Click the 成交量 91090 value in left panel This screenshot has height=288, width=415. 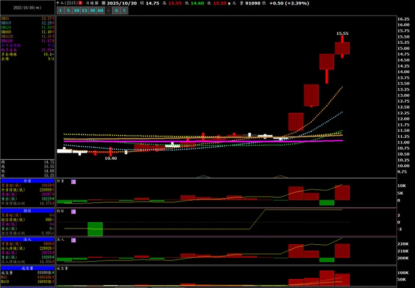tap(44, 272)
